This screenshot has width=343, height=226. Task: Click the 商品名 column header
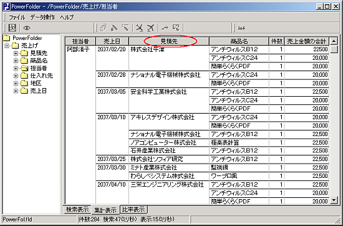pos(239,41)
